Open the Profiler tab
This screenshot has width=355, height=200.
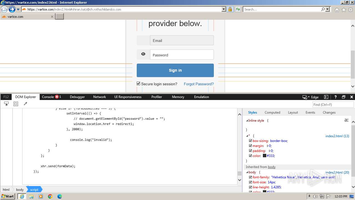(x=157, y=97)
